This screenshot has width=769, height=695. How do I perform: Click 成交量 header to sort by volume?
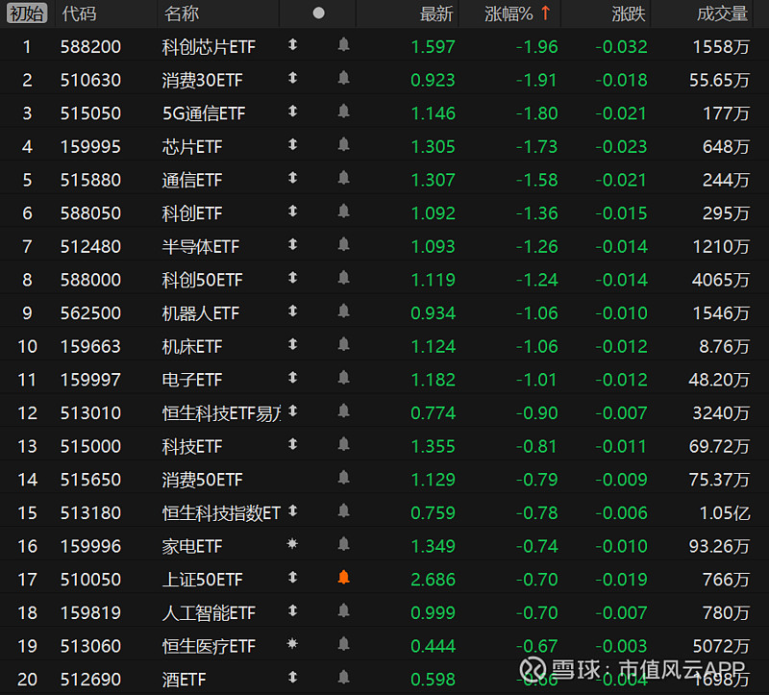tap(719, 13)
